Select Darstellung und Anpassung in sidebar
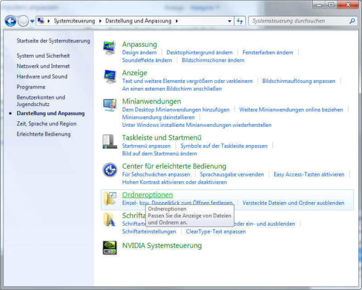The width and height of the screenshot is (362, 290). (x=50, y=113)
